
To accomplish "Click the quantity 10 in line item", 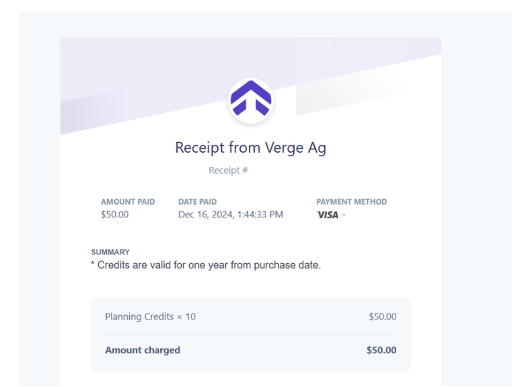I will (x=190, y=316).
